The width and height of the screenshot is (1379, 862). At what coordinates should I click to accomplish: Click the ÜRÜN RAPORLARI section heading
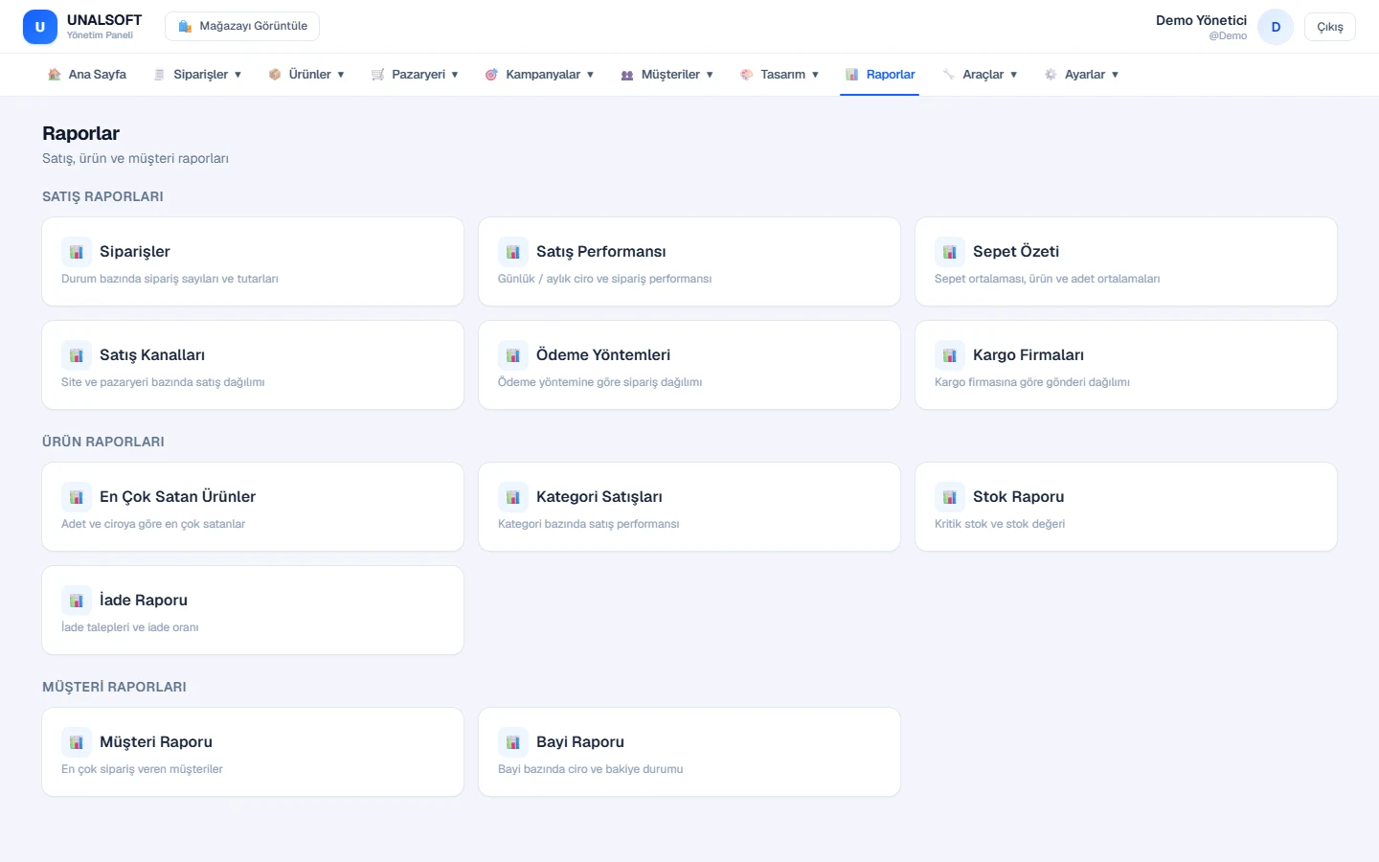pos(103,442)
